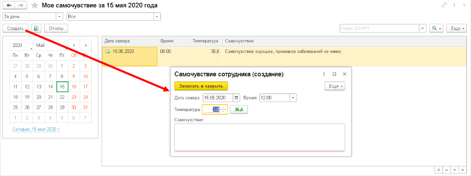
Task: Open the Еще menu in dialog
Action: coord(335,86)
